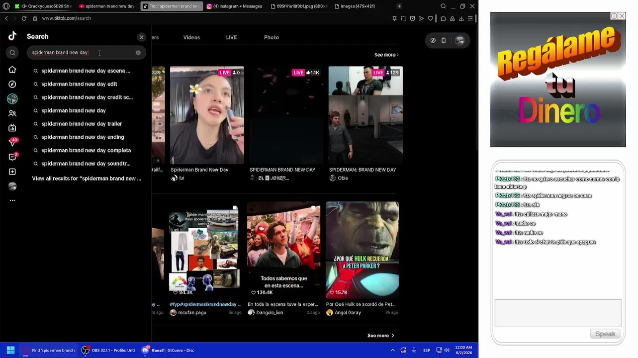This screenshot has height=358, width=638.
Task: Open the More three-dots sidebar menu
Action: pos(12,200)
